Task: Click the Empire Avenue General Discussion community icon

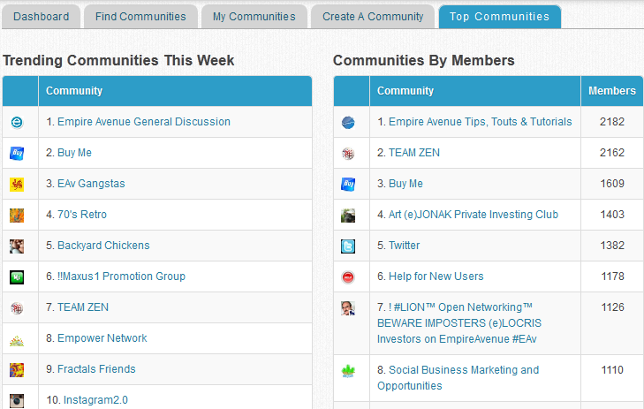Action: point(17,122)
